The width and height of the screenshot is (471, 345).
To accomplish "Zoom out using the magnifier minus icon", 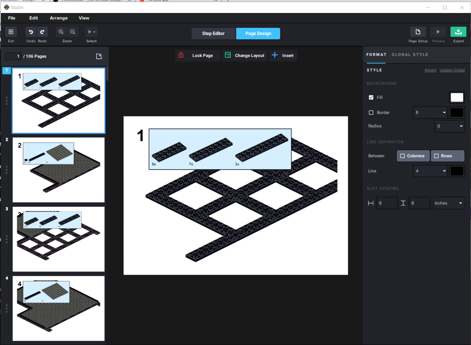I will point(73,32).
